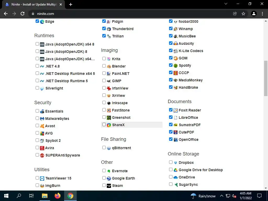The height and width of the screenshot is (201, 268).
Task: Click the Malwarebytes icon
Action: pyautogui.click(x=42, y=119)
